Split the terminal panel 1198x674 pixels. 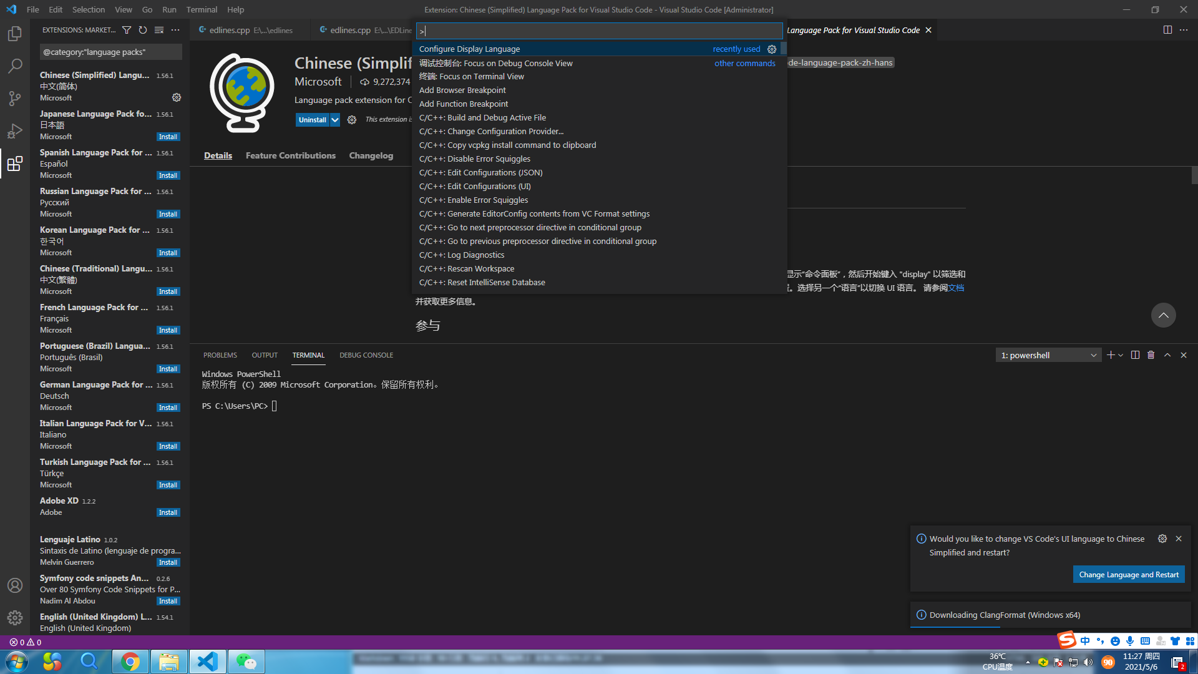tap(1135, 355)
